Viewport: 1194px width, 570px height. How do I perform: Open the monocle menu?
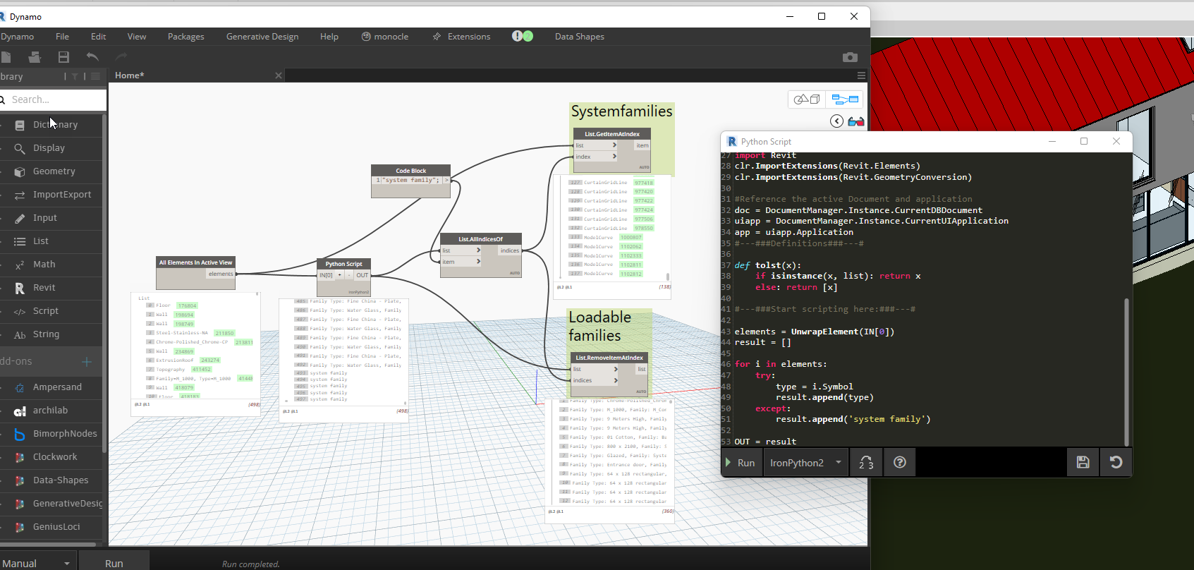pos(385,37)
